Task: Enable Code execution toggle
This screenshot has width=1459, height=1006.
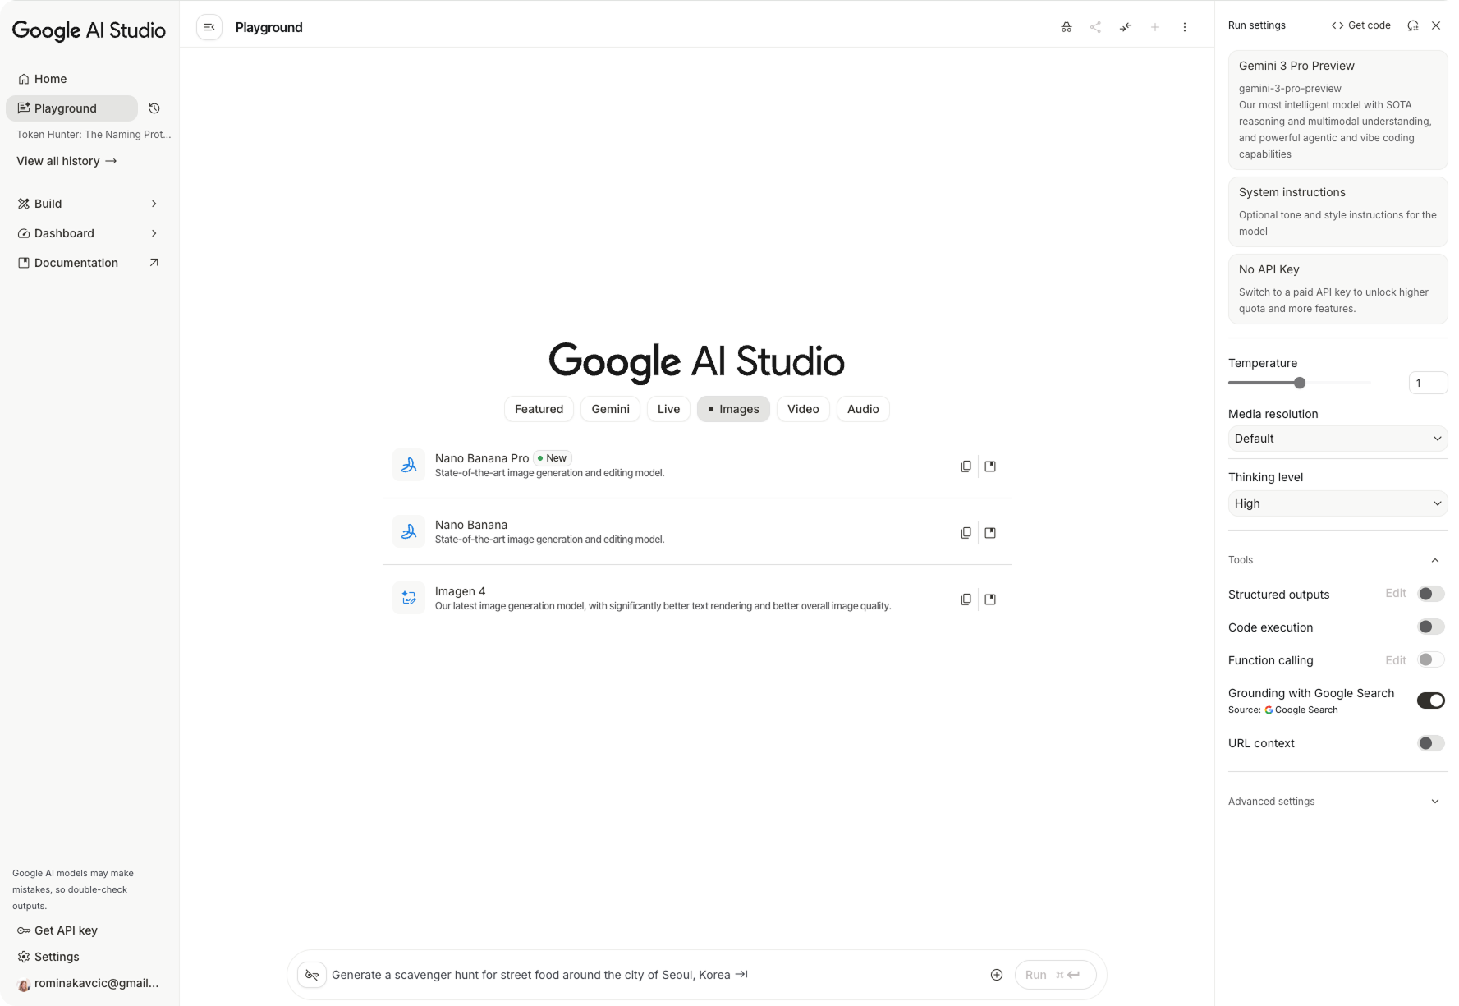Action: (x=1430, y=627)
